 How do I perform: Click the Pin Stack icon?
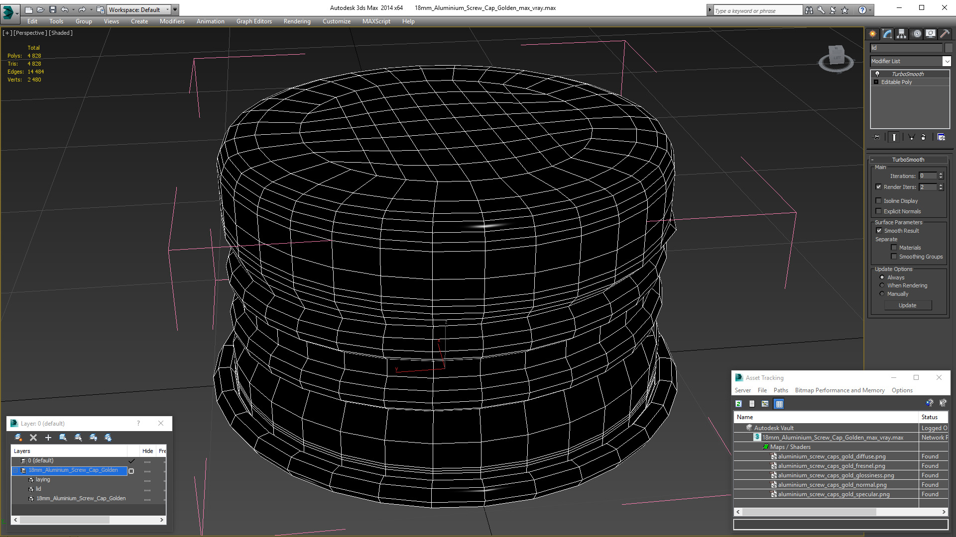pyautogui.click(x=877, y=137)
